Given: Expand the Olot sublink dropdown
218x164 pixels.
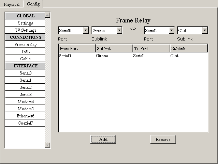Looking at the screenshot, I should (205, 31).
